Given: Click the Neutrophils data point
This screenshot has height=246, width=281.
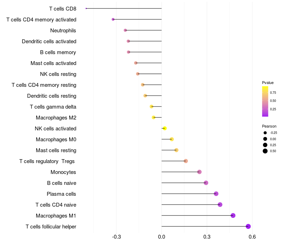Looking at the screenshot, I should pyautogui.click(x=125, y=30).
